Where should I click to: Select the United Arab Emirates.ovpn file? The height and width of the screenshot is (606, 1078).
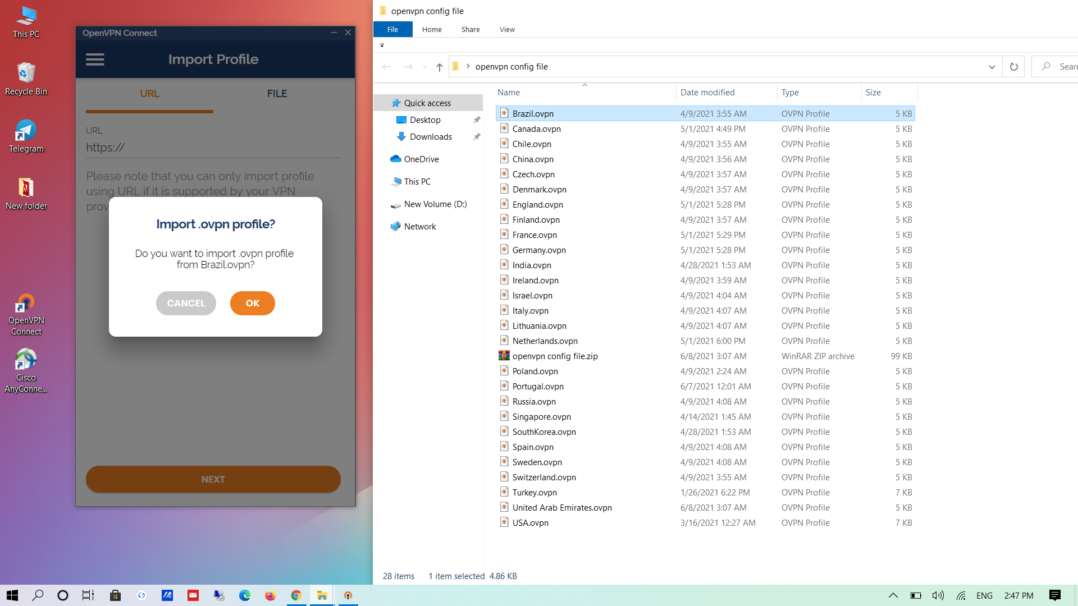click(706, 507)
